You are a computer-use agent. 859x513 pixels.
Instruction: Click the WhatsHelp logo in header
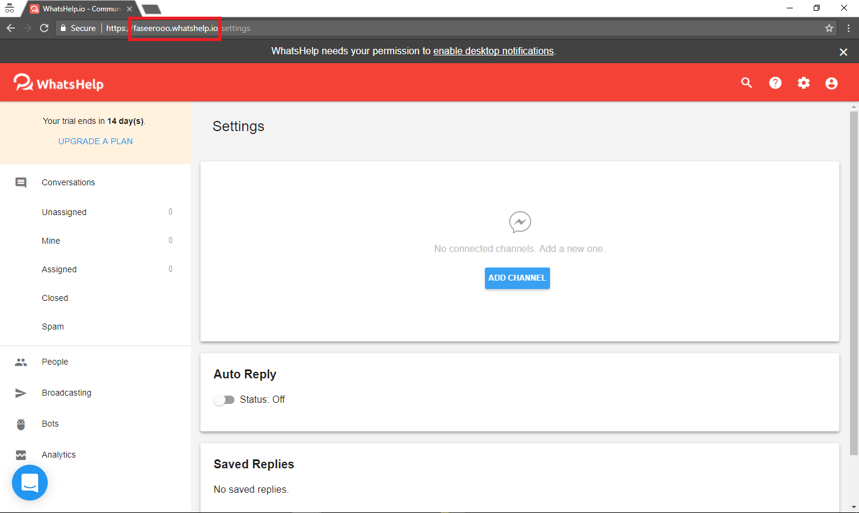pos(58,83)
